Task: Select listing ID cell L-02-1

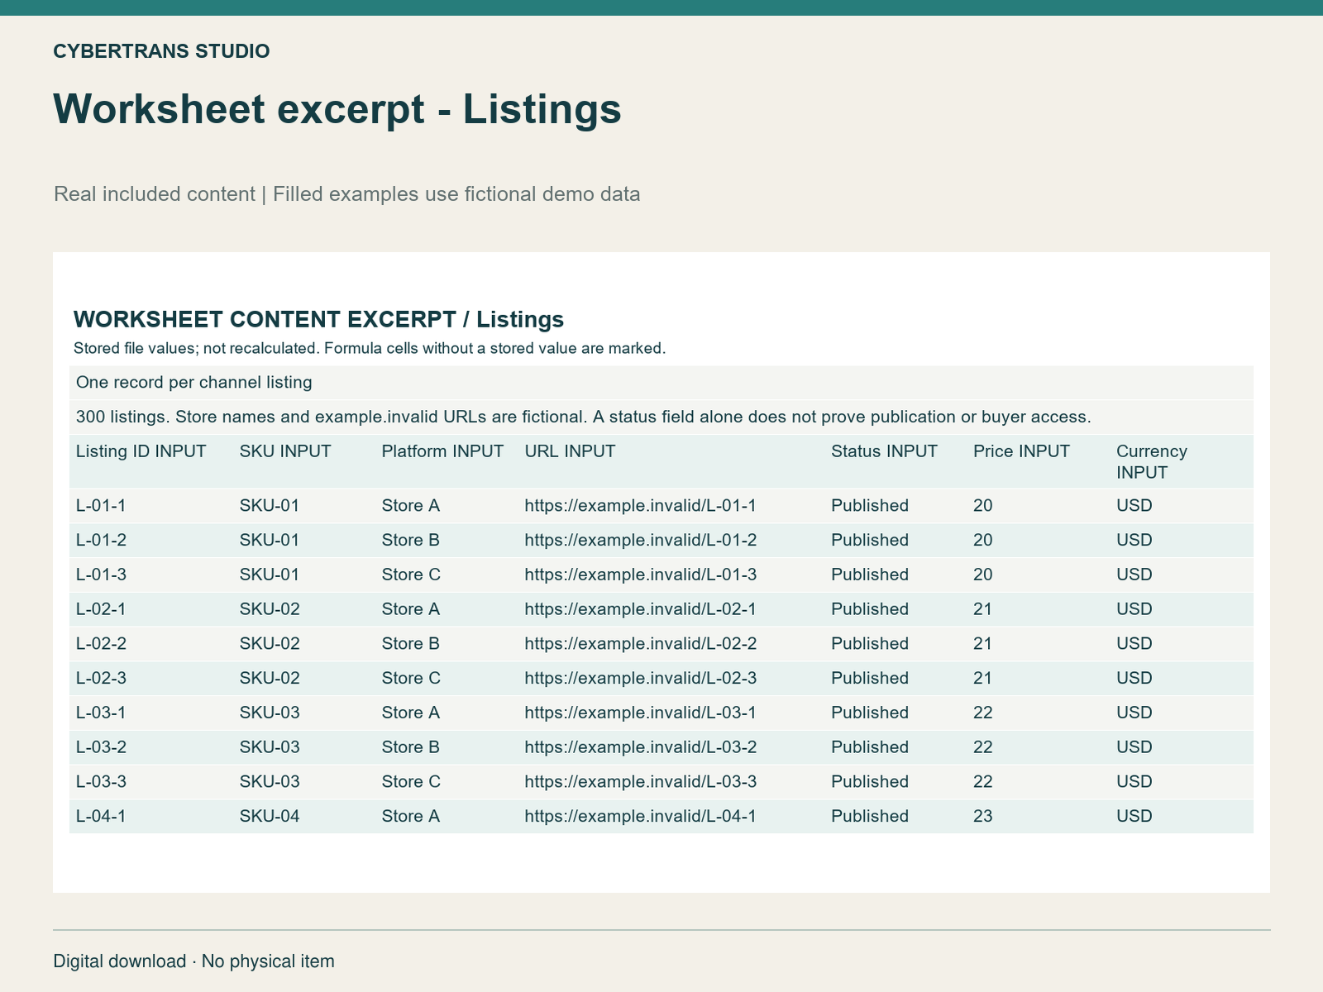Action: pyautogui.click(x=101, y=609)
